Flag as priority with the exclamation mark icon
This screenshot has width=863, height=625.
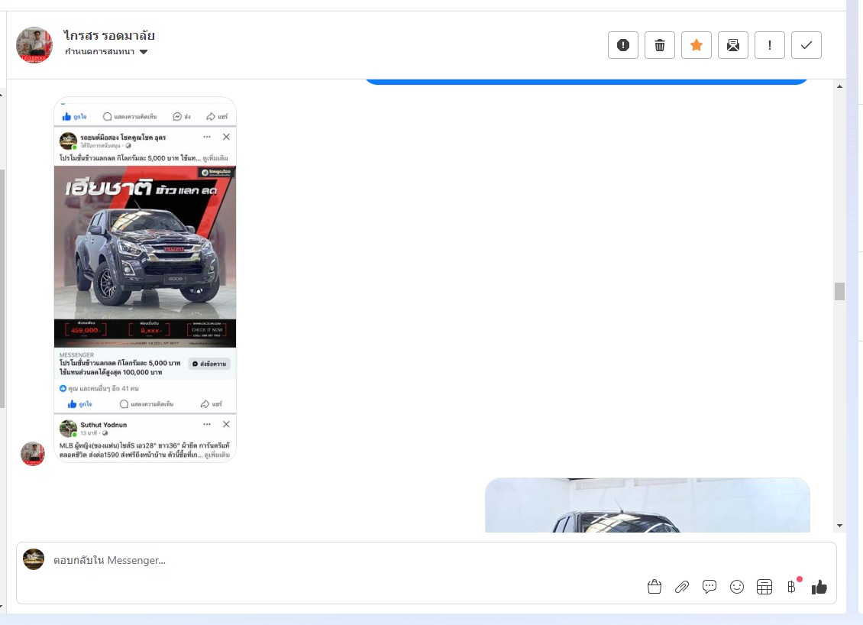[x=769, y=45]
